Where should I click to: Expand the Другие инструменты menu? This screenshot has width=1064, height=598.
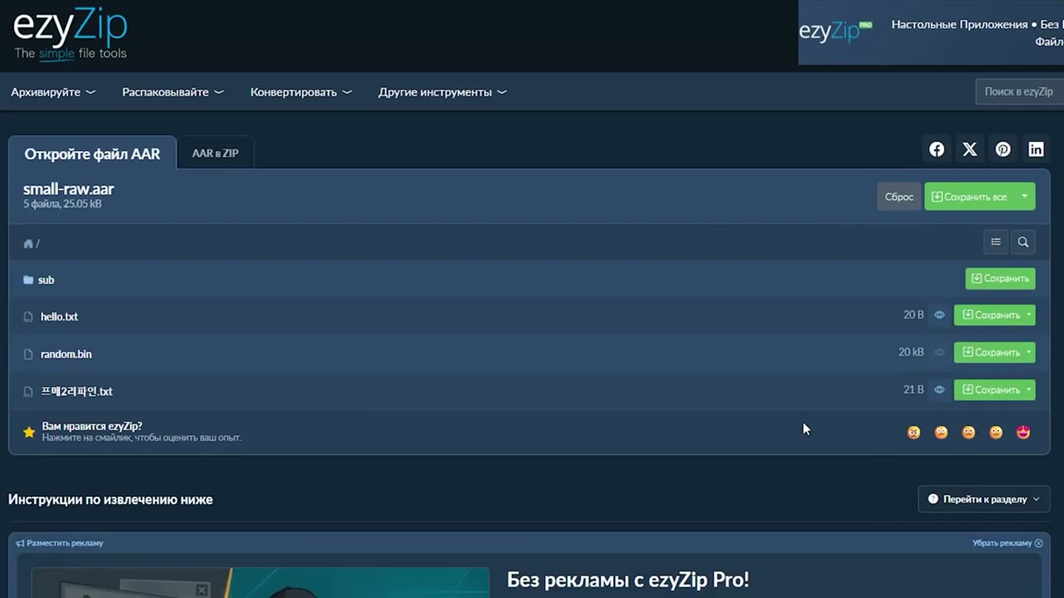pyautogui.click(x=443, y=92)
